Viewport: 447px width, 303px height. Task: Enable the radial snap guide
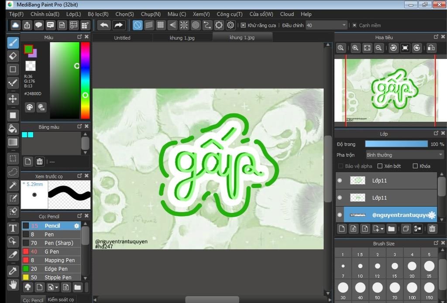[x=184, y=25]
